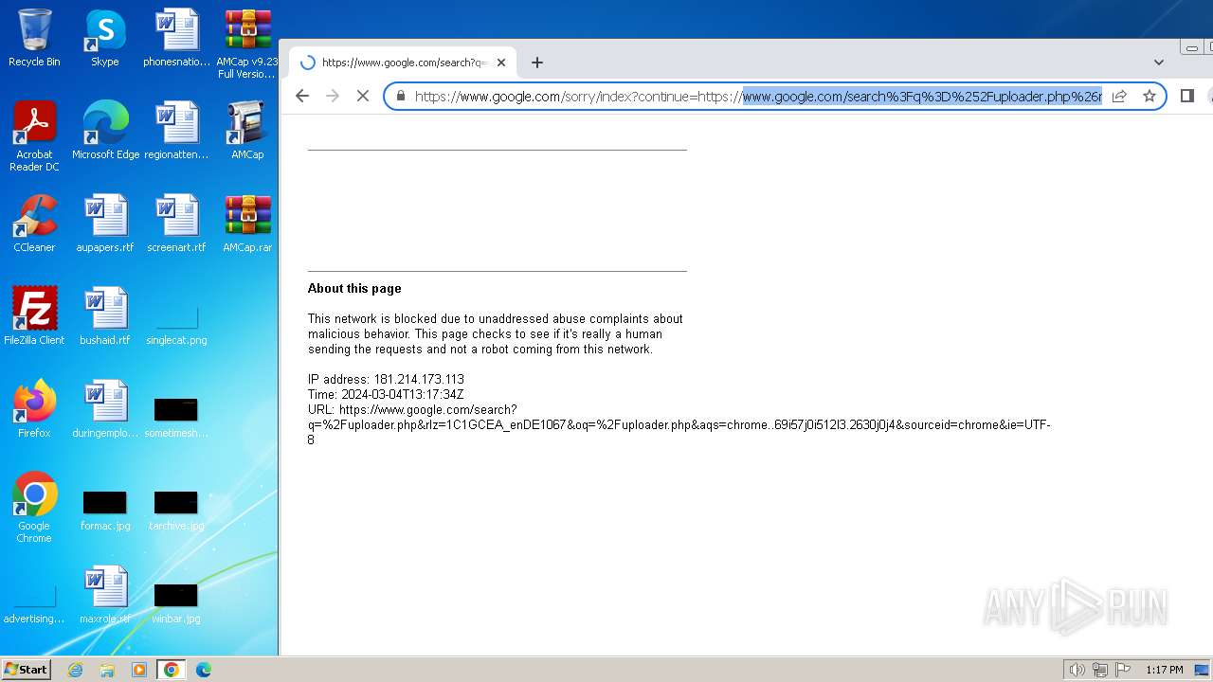Go back in Chrome

[x=302, y=96]
